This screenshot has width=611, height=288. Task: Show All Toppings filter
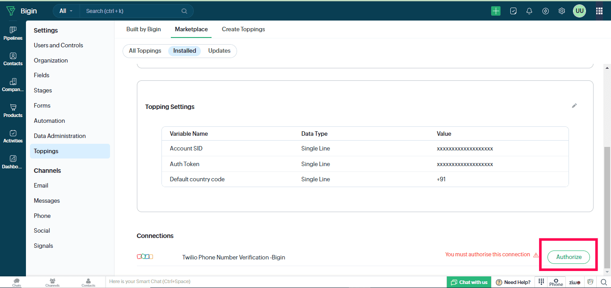click(x=145, y=51)
